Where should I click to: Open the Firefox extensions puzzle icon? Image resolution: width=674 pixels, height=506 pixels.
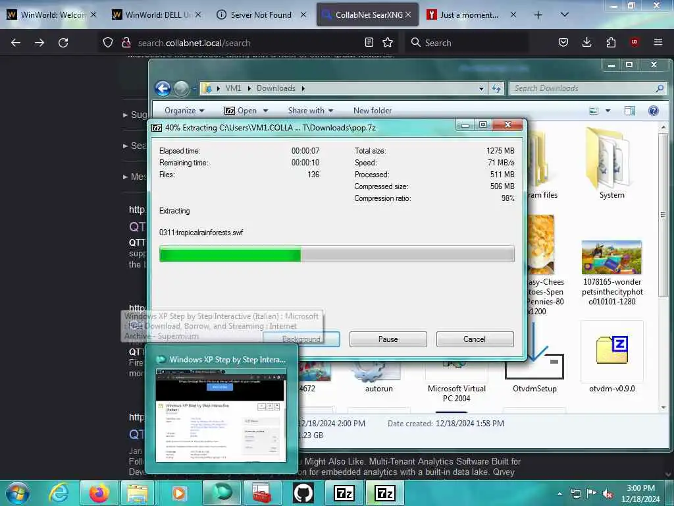click(x=611, y=42)
